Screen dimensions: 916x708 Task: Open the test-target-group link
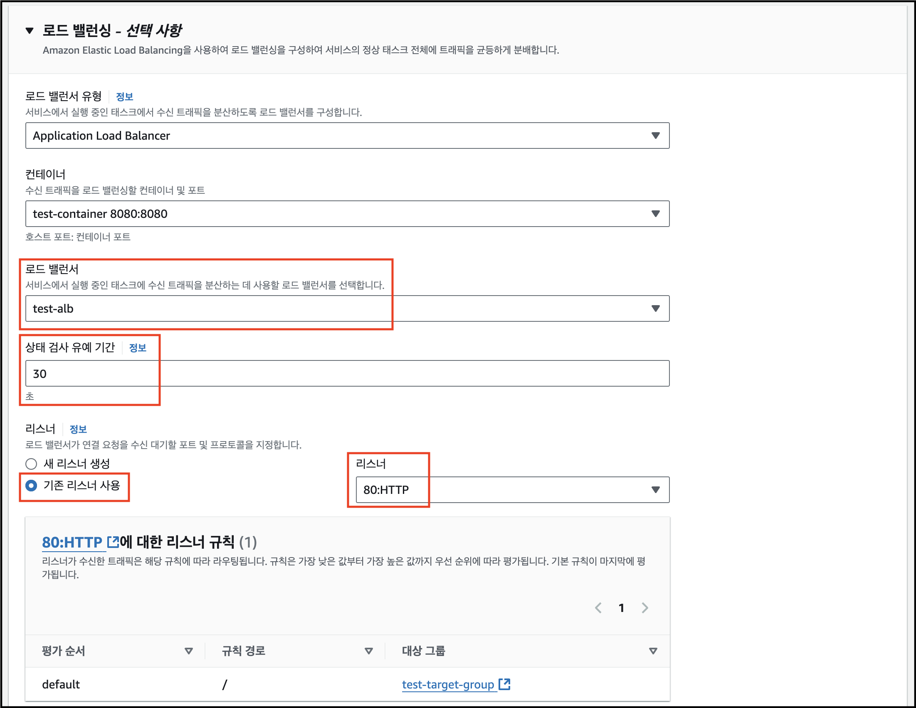click(x=448, y=685)
